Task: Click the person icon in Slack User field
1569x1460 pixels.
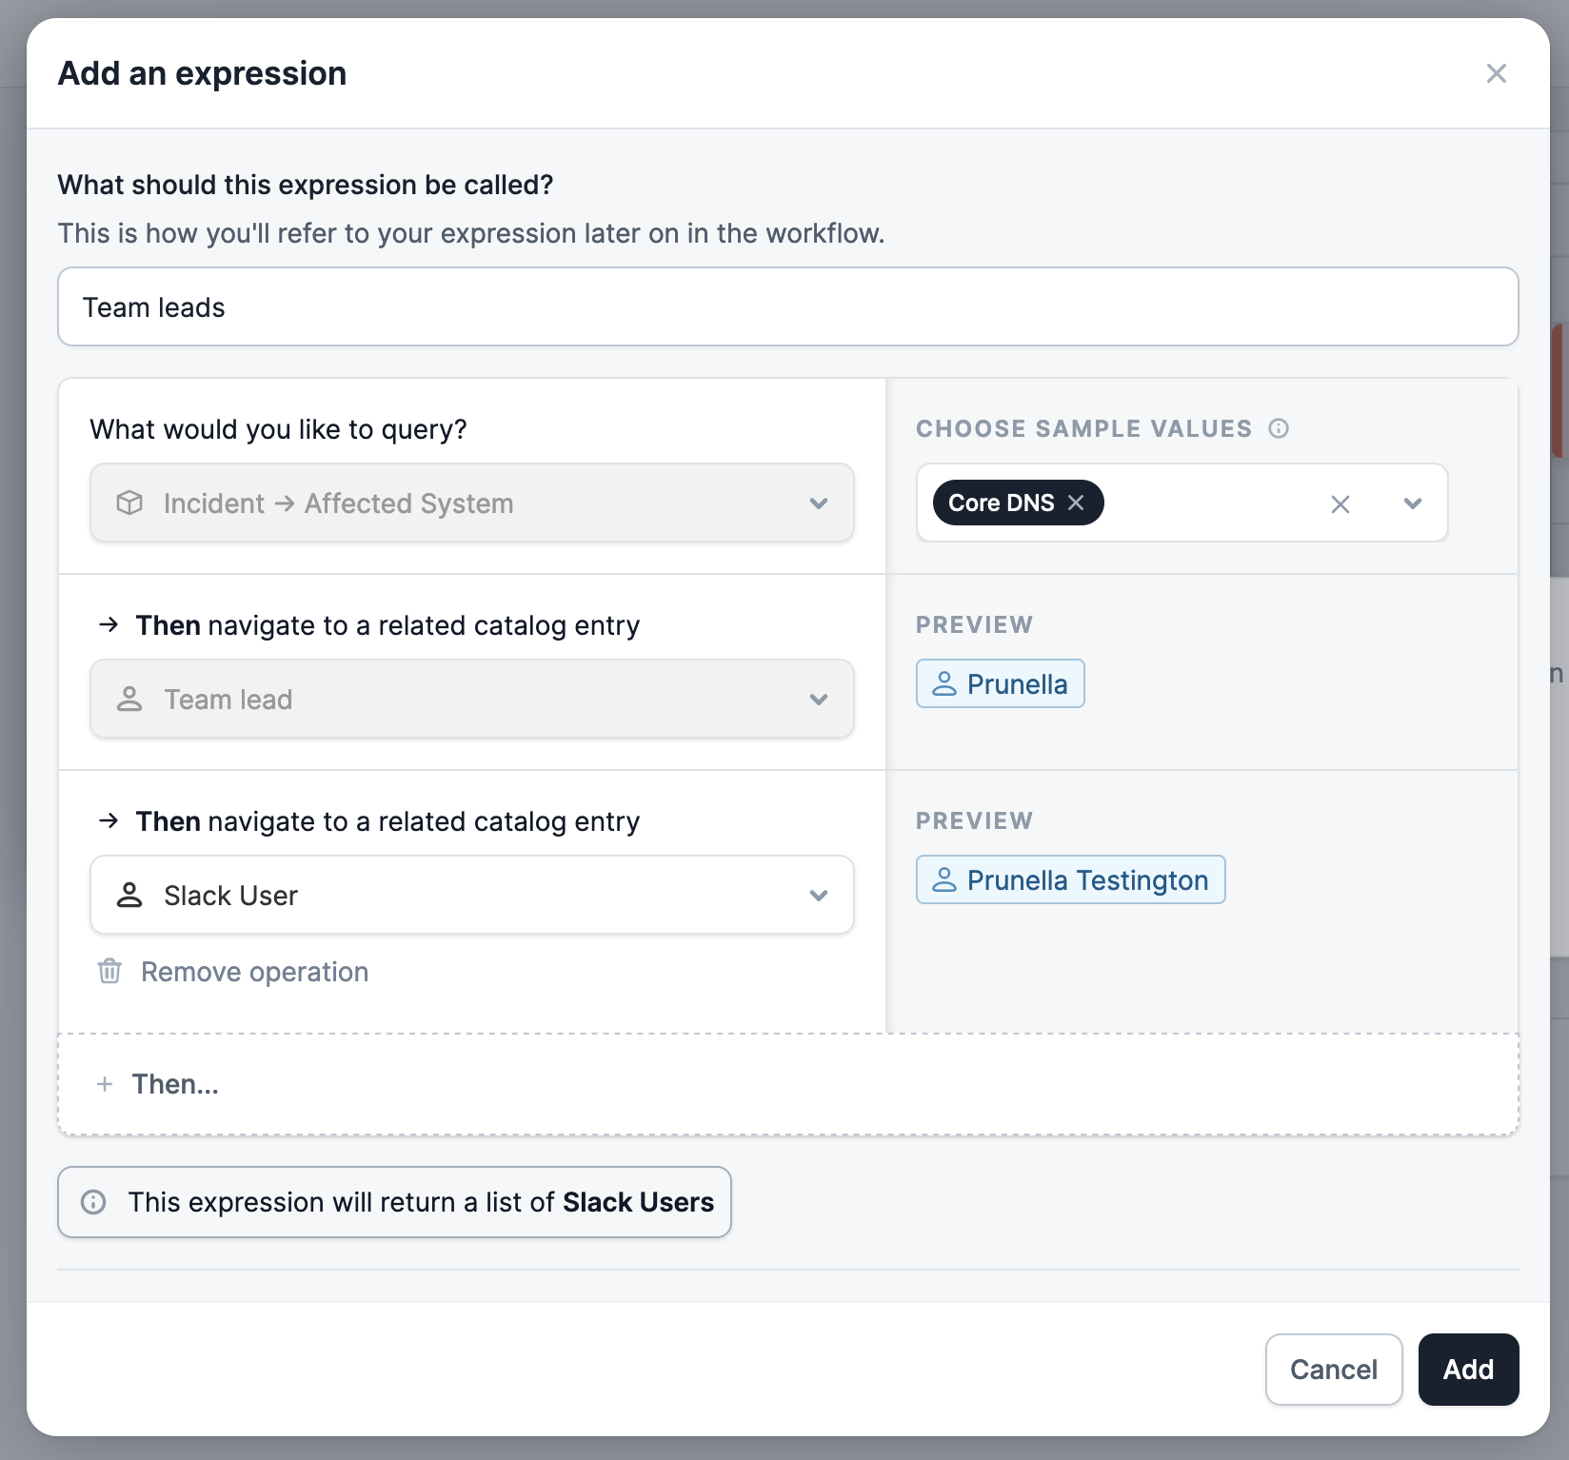Action: 129,895
